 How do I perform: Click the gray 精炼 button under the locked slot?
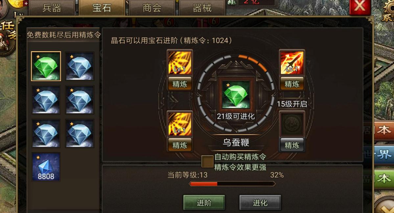(292, 145)
